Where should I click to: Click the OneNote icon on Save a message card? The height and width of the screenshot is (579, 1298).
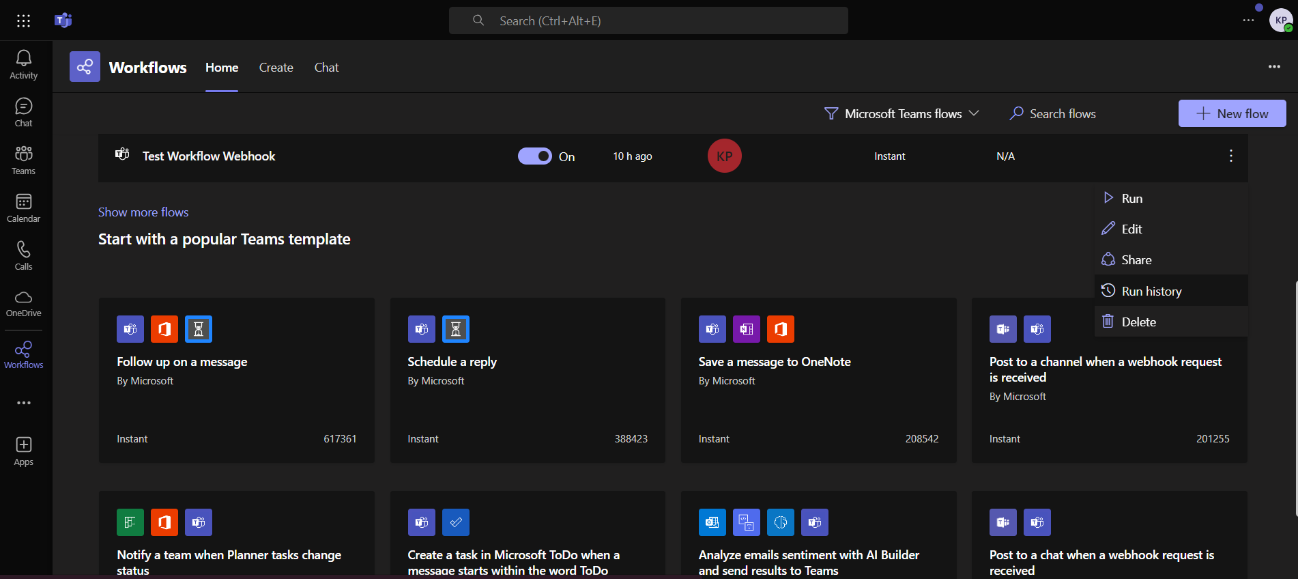coord(747,329)
